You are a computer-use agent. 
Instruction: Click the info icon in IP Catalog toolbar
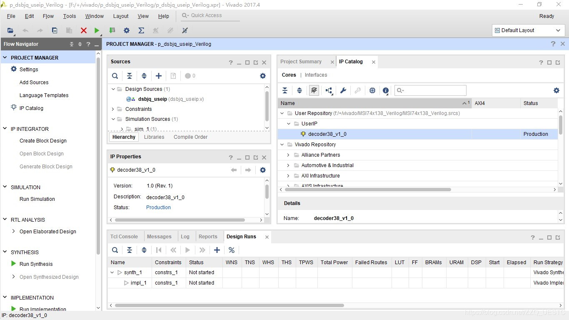tap(386, 90)
